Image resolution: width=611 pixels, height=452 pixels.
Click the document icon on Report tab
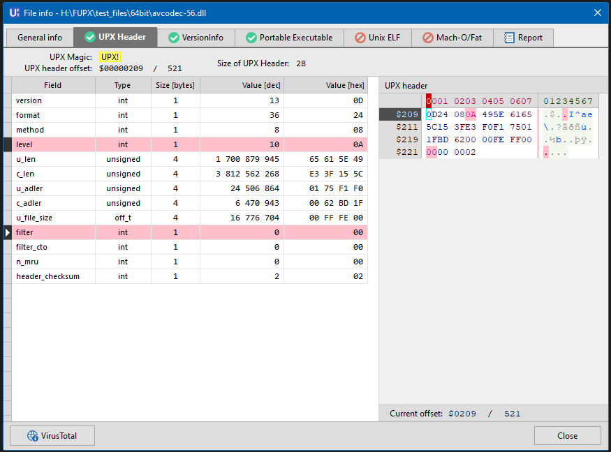coord(509,38)
